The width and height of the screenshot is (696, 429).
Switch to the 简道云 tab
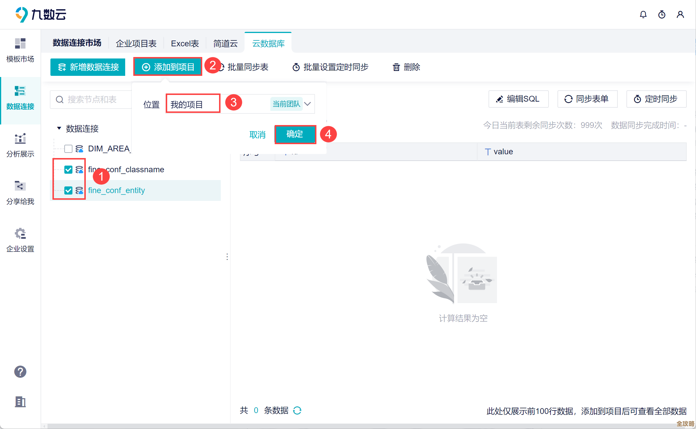tap(225, 43)
